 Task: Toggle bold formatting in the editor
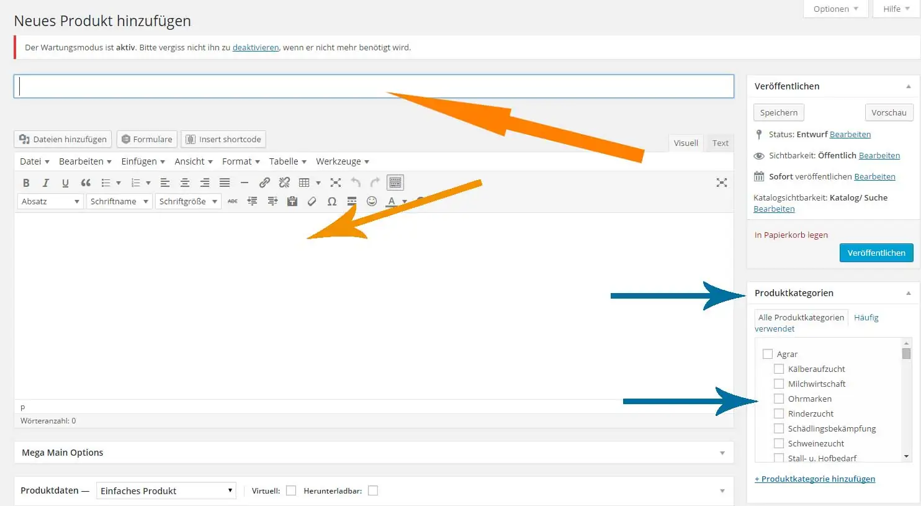26,182
